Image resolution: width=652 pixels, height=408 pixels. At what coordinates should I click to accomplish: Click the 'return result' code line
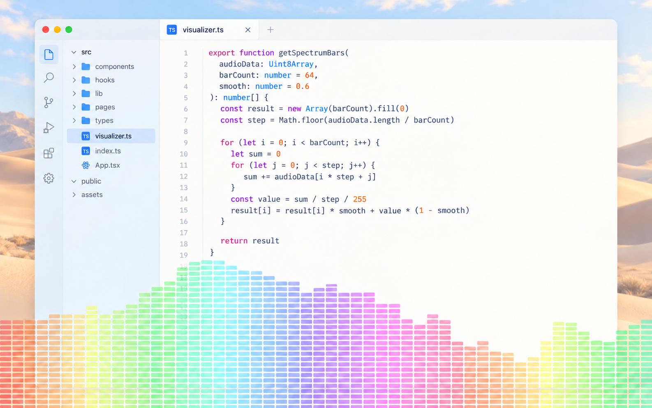(x=250, y=241)
